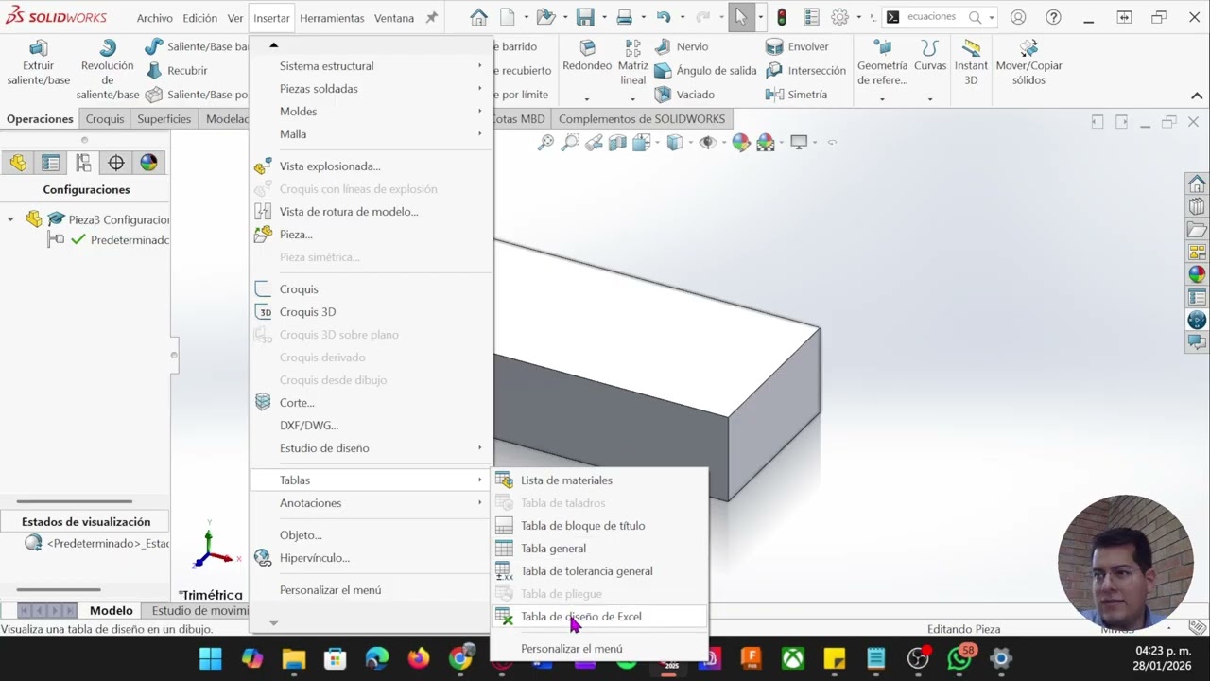
Task: Click the Redondeo fillet tool
Action: tap(587, 58)
